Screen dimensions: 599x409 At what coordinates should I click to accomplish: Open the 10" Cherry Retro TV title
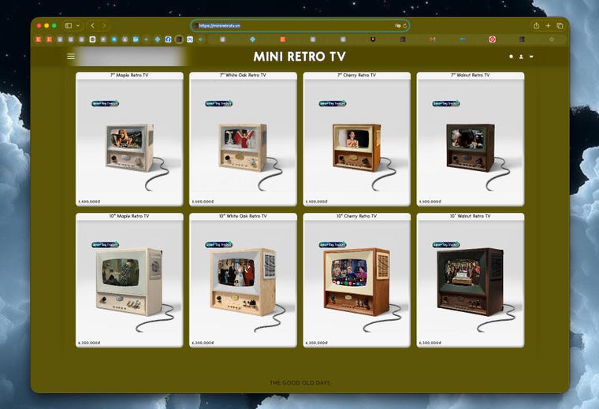(357, 216)
